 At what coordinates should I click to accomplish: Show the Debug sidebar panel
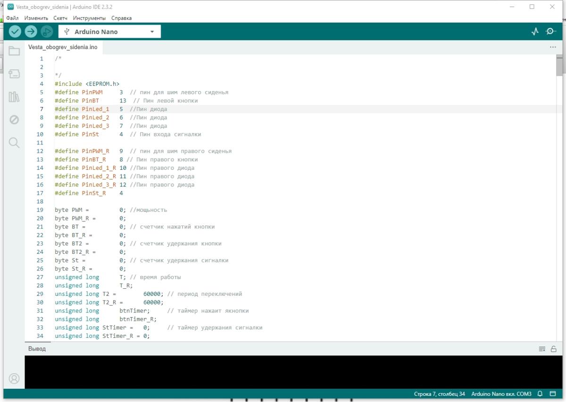[x=14, y=120]
